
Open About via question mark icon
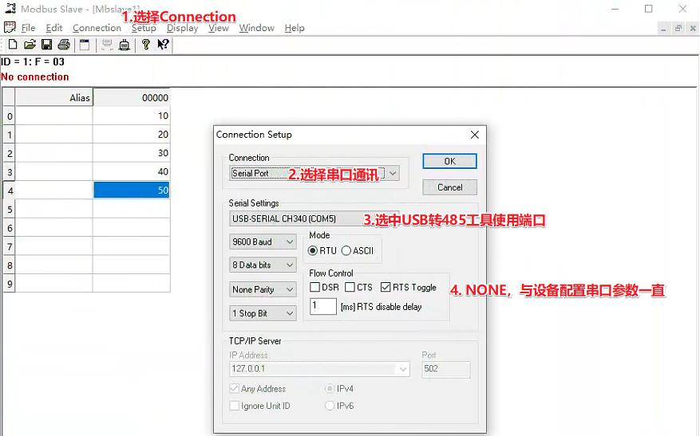[x=145, y=45]
